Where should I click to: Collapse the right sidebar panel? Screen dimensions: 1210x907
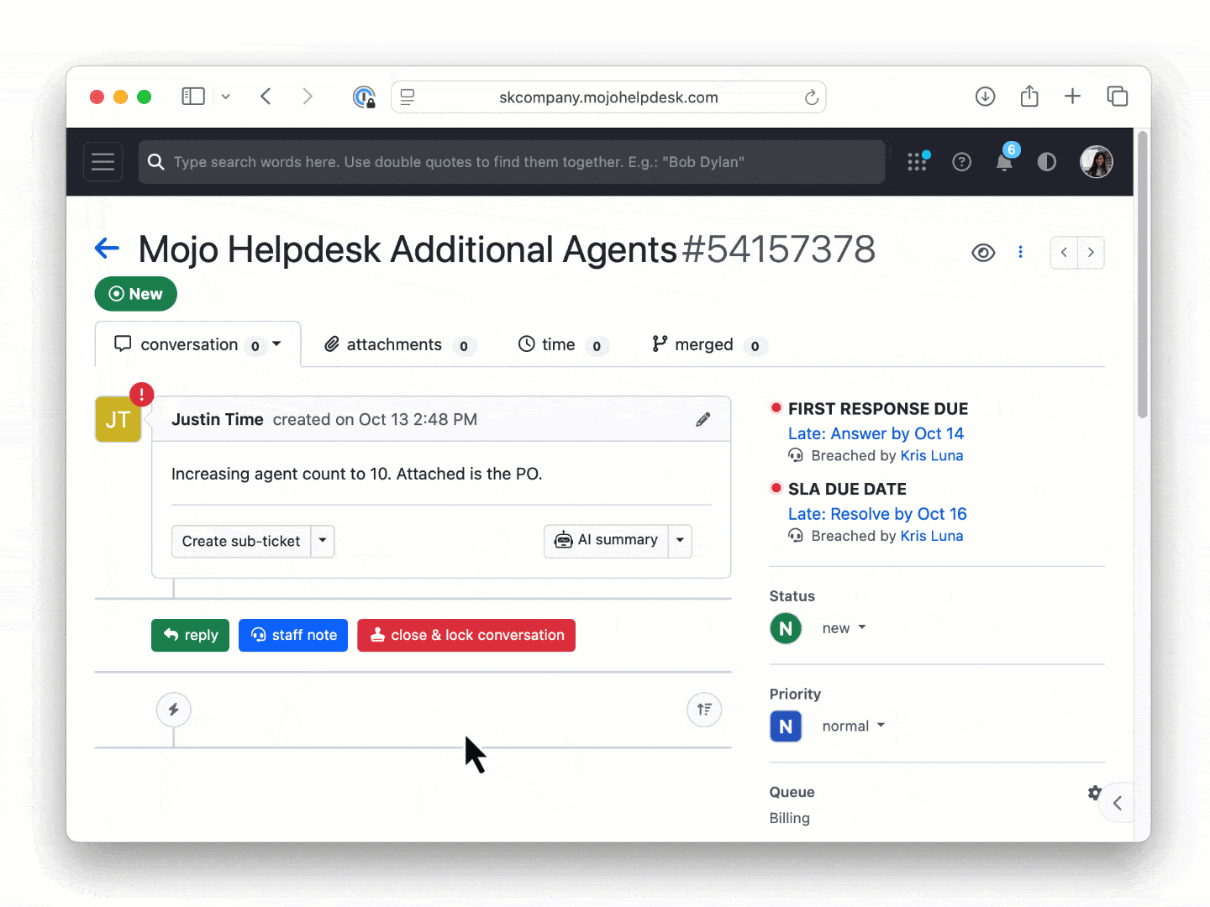pyautogui.click(x=1118, y=804)
